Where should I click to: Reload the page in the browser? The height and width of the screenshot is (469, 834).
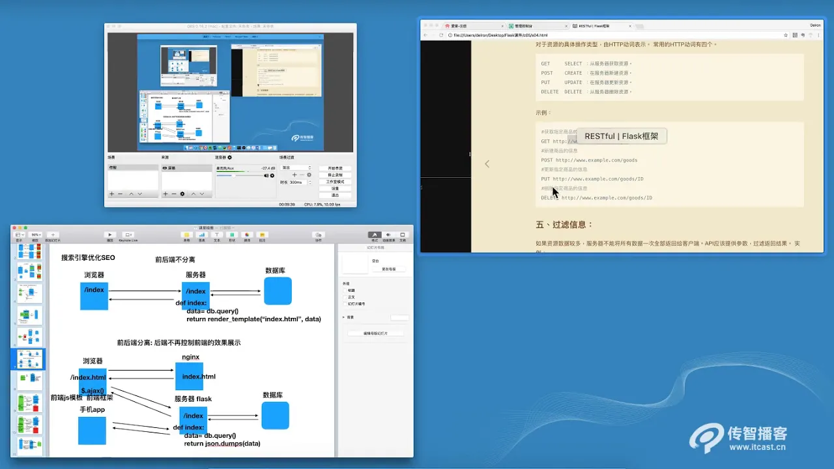441,35
